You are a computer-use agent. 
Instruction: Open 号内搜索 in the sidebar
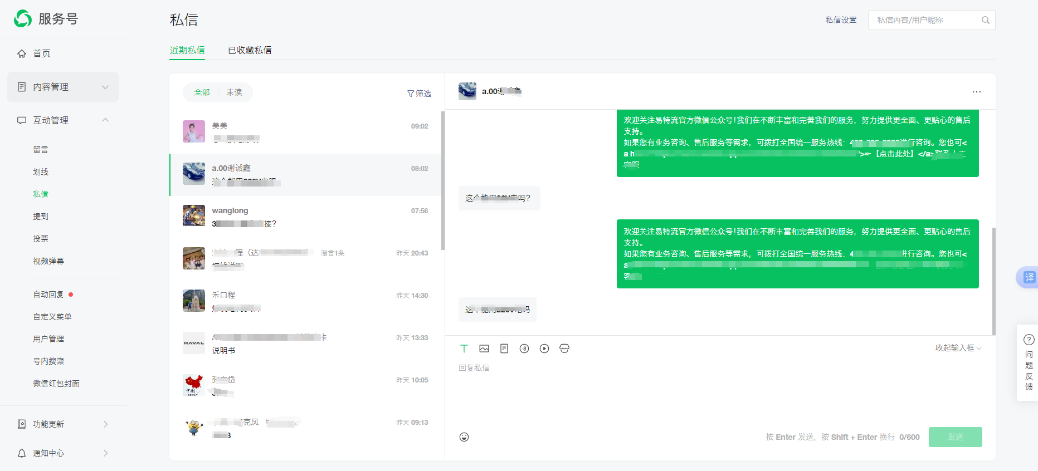coord(48,361)
